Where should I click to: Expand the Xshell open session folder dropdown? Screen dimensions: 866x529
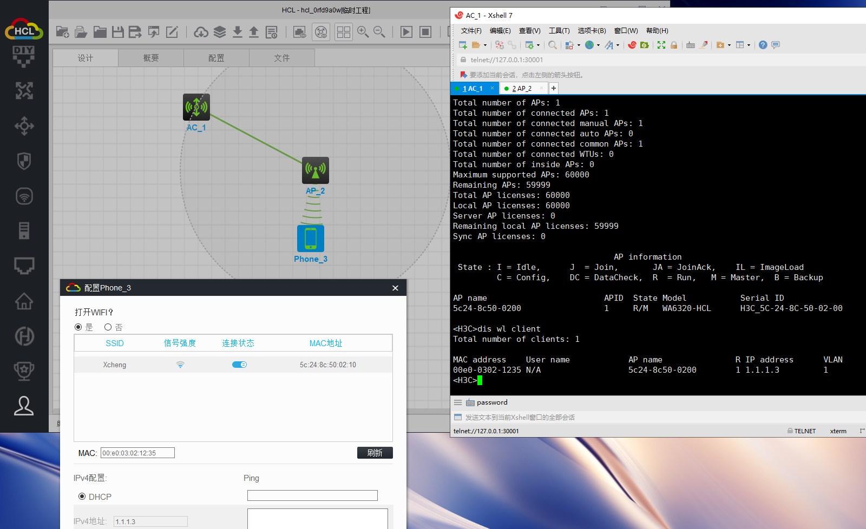point(485,45)
